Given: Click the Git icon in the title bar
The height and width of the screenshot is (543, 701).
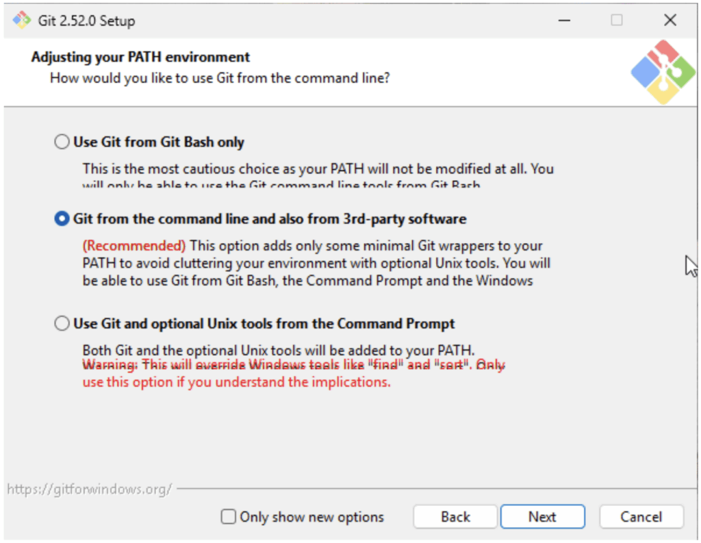Looking at the screenshot, I should (22, 21).
